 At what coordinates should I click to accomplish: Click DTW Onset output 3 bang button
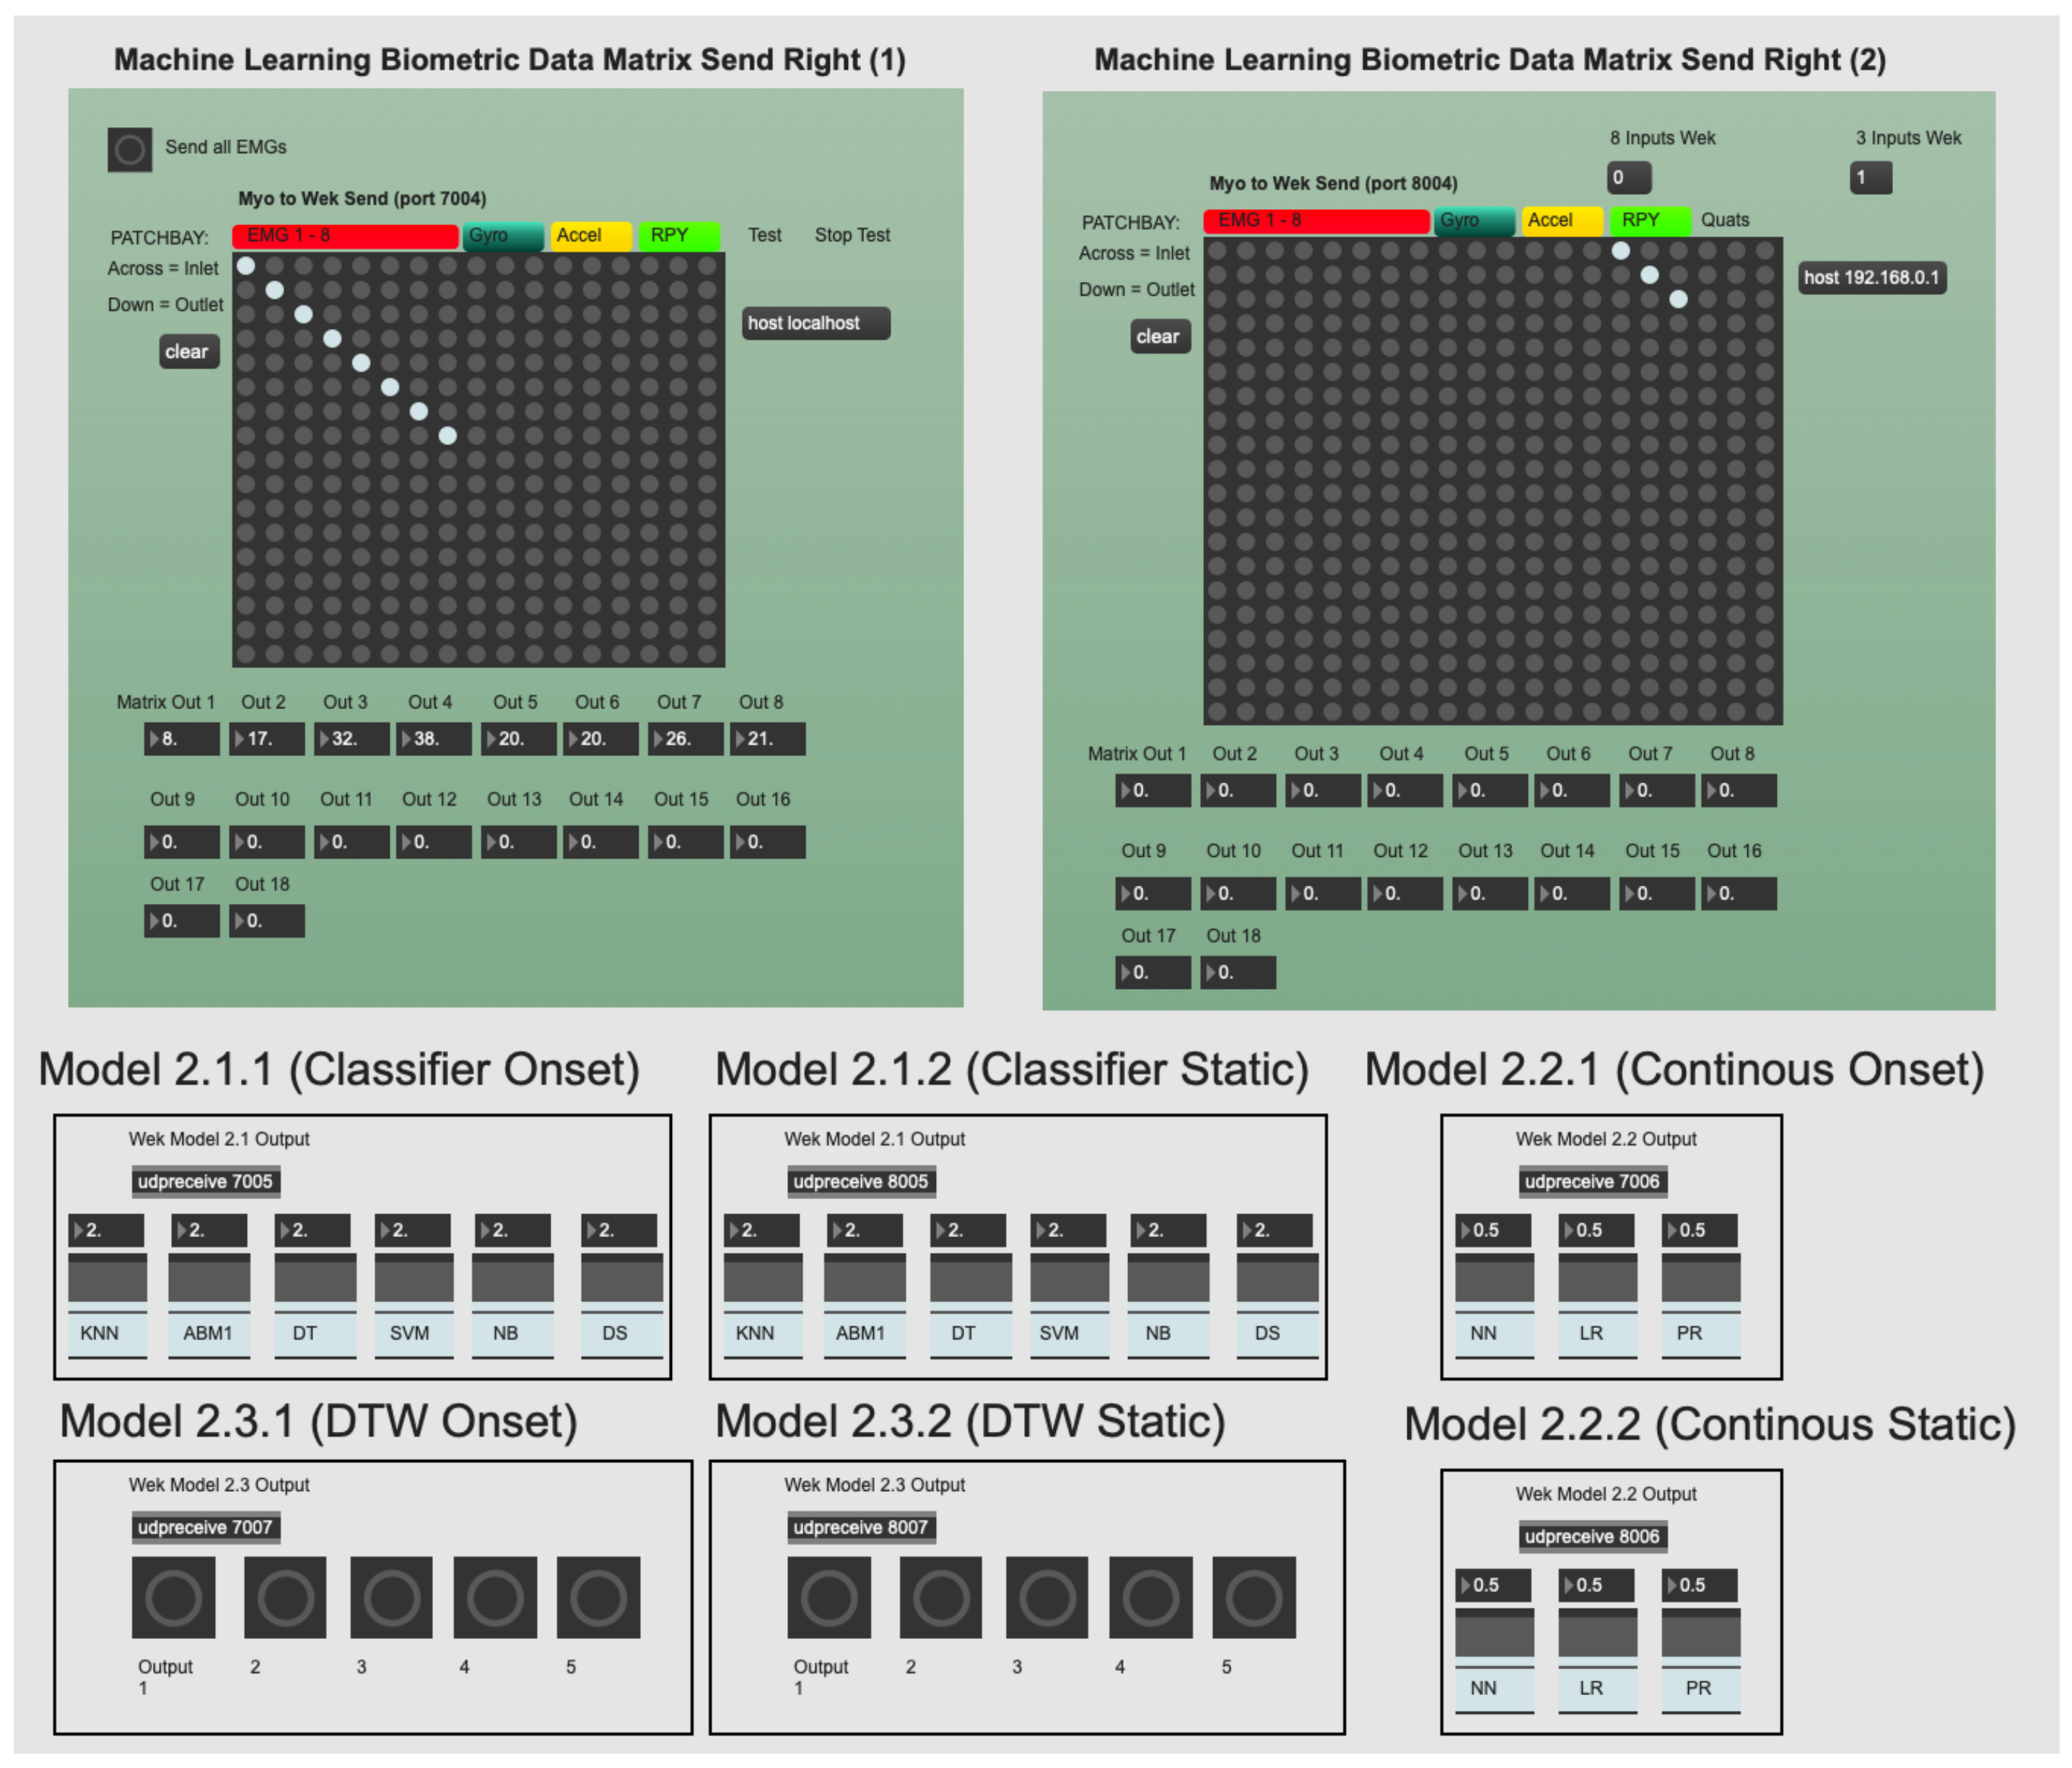(391, 1596)
